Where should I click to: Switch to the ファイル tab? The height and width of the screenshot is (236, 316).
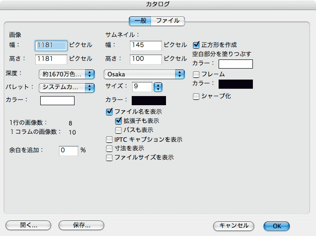168,21
